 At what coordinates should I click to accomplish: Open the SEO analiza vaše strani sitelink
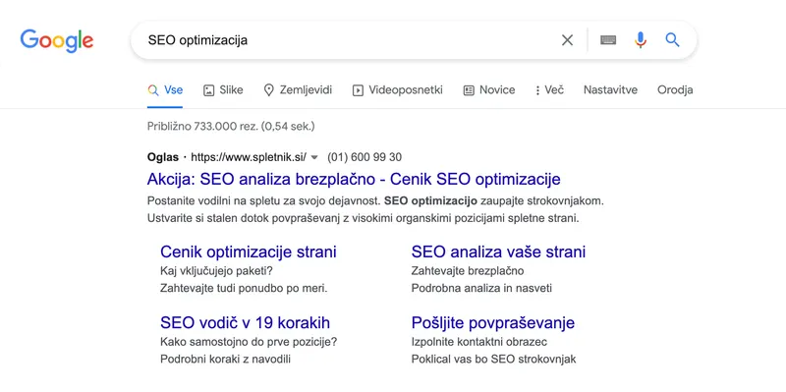[x=498, y=252]
